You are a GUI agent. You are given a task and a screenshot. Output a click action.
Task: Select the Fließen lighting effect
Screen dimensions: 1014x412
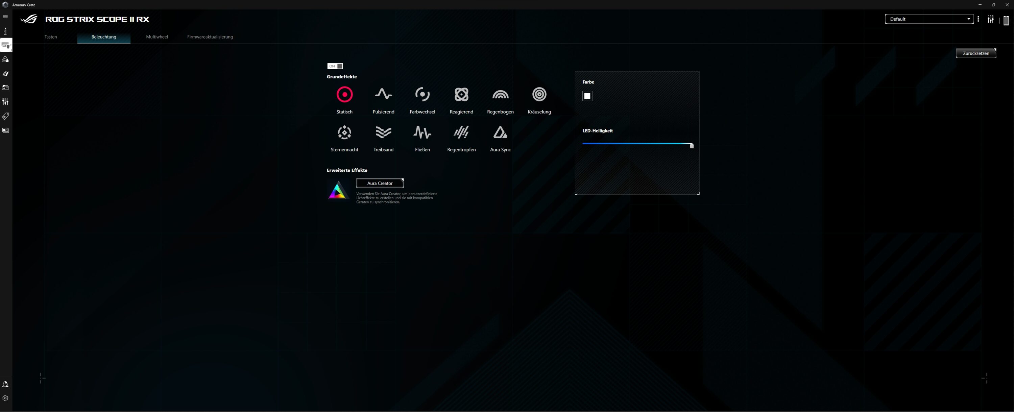422,132
